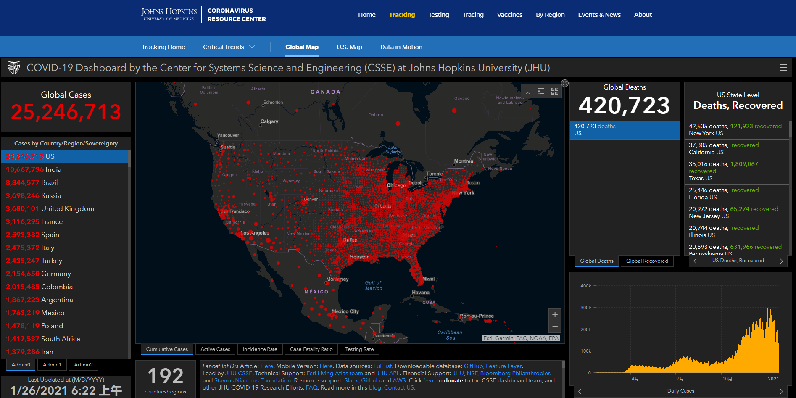Screen dimensions: 796x398
Task: Select United Kingdom in the cases list
Action: (x=65, y=208)
